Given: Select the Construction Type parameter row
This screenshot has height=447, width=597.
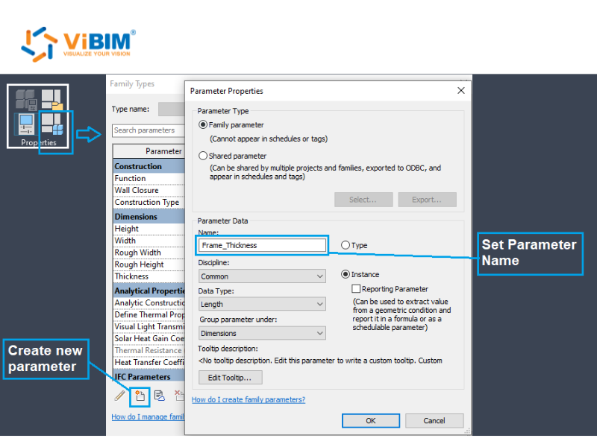Looking at the screenshot, I should [149, 202].
